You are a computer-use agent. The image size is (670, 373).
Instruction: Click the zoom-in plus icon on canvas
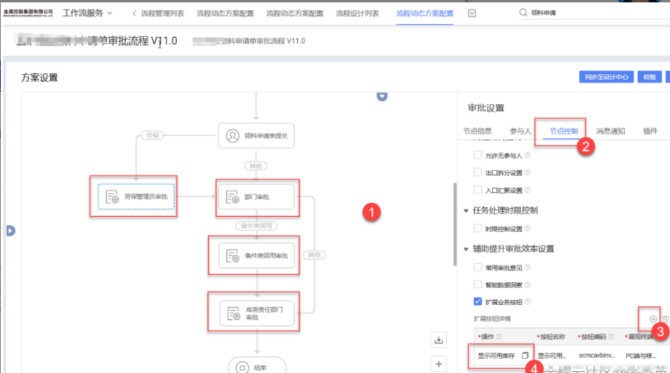[438, 364]
